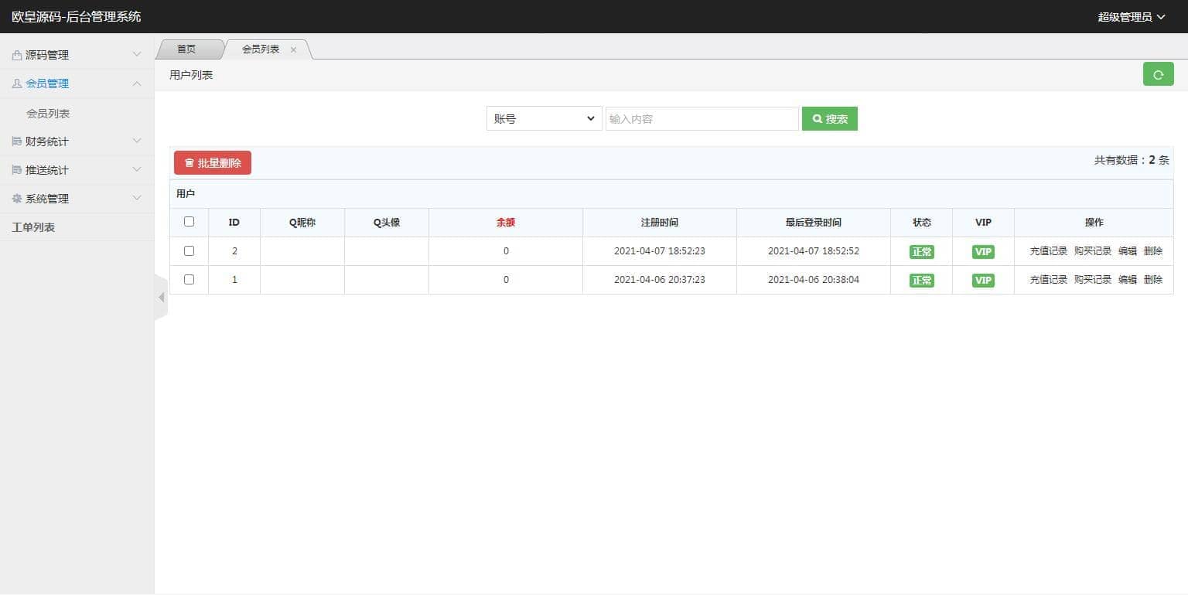Image resolution: width=1188 pixels, height=596 pixels.
Task: Click the 推送统计 icon in the sidebar
Action: coord(17,170)
